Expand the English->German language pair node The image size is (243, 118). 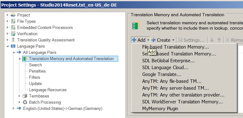[13, 109]
